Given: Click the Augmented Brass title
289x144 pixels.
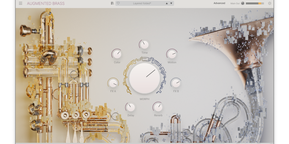Looking at the screenshot, I should tap(46, 4).
